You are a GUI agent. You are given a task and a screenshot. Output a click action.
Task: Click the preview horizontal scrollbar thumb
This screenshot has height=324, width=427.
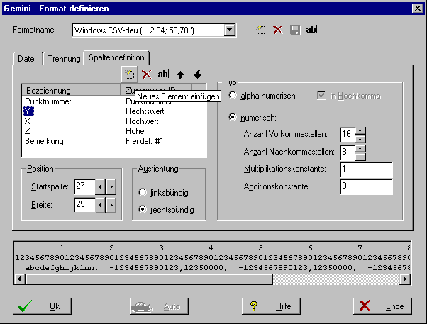point(149,279)
